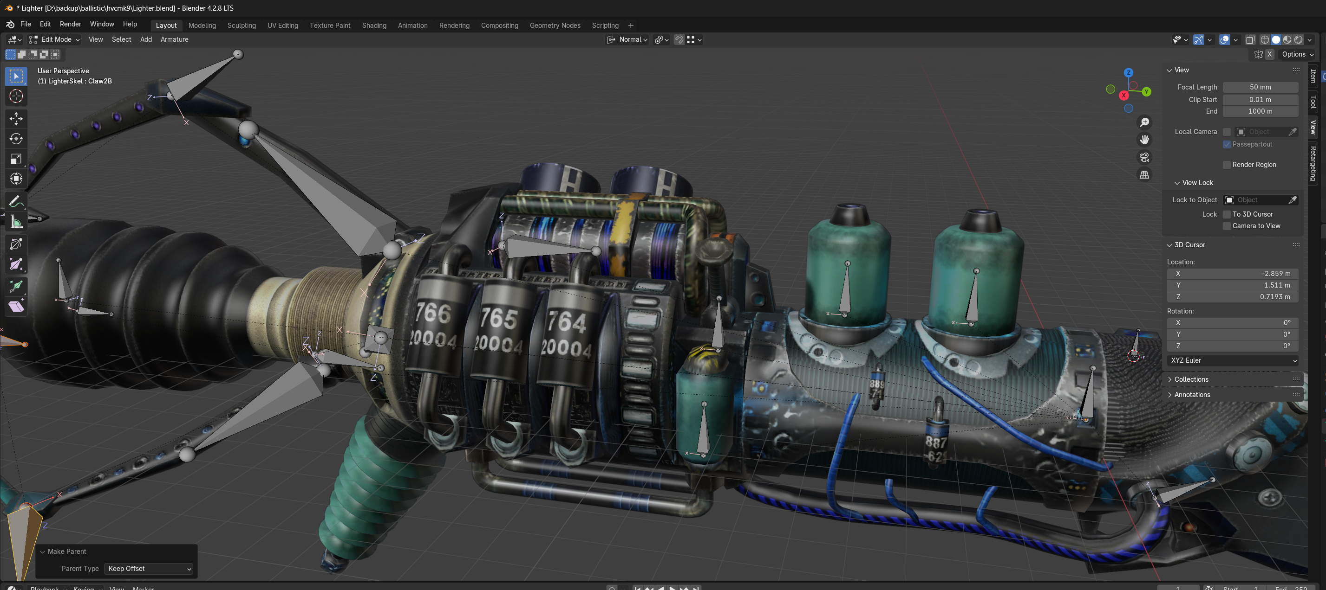
Task: Open the File menu
Action: 25,24
